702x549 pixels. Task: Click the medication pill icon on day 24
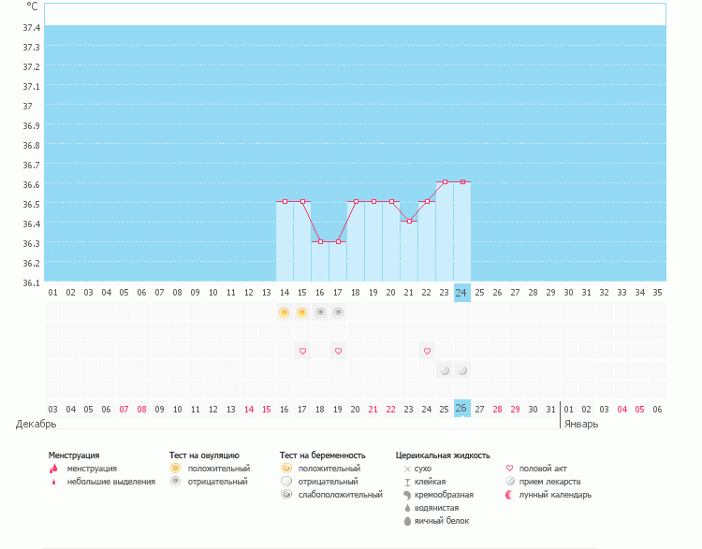click(x=462, y=370)
